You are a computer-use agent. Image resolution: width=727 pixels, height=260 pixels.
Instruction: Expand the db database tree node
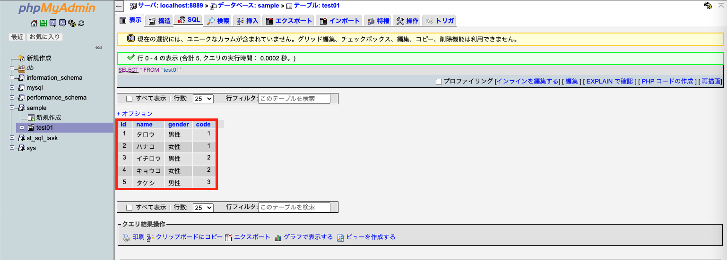[x=12, y=68]
